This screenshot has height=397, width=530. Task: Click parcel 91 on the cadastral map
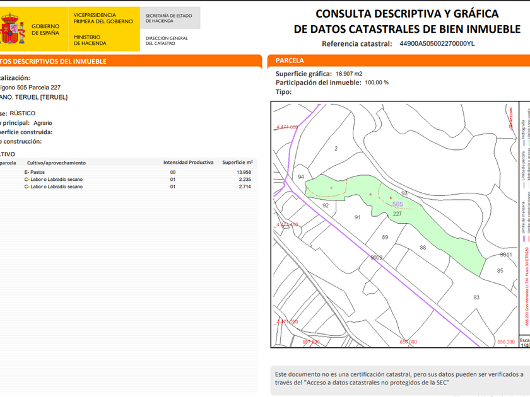pyautogui.click(x=357, y=217)
